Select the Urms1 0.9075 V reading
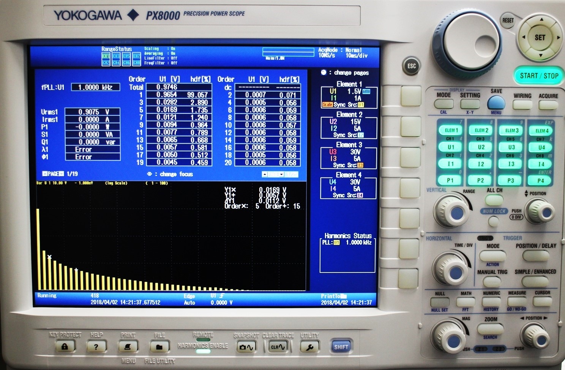Image resolution: width=565 pixels, height=370 pixels. pos(92,112)
